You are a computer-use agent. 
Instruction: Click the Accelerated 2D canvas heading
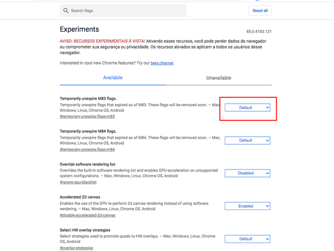point(80,197)
